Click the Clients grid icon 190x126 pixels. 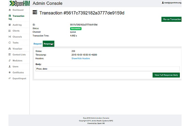(10, 31)
